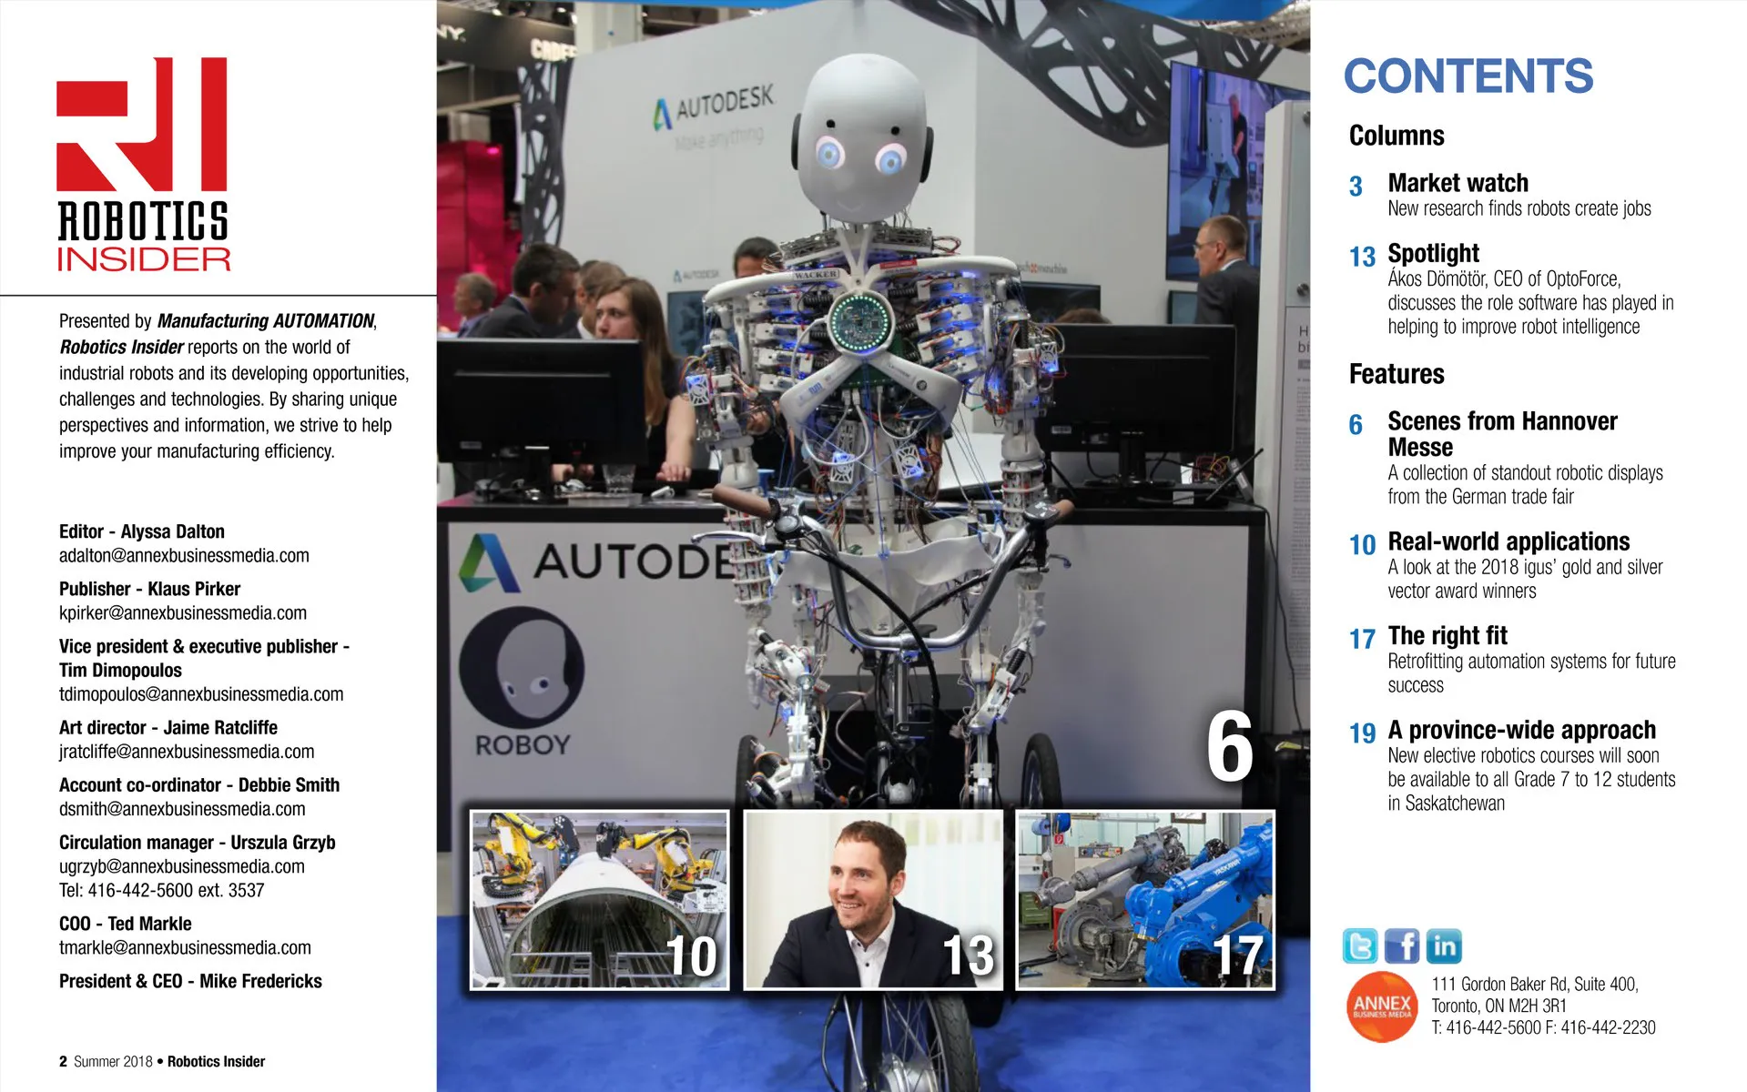This screenshot has width=1747, height=1092.
Task: Go to Market watch column
Action: click(1458, 184)
